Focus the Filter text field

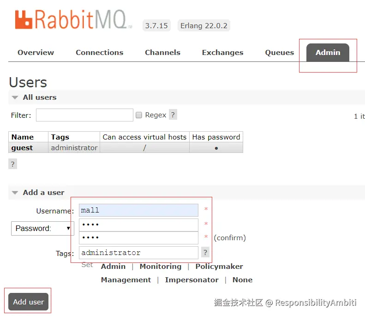[x=84, y=115]
